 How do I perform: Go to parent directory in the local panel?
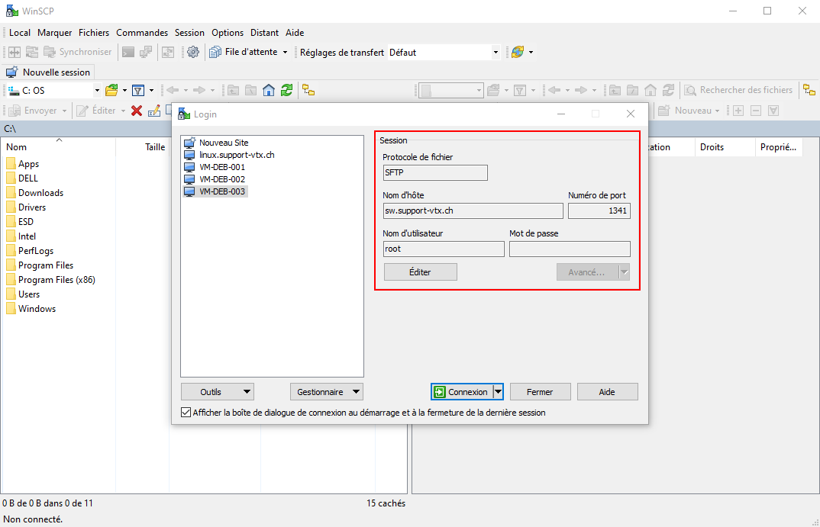(233, 90)
